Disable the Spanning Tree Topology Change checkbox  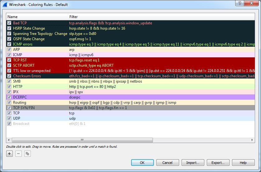(9, 34)
